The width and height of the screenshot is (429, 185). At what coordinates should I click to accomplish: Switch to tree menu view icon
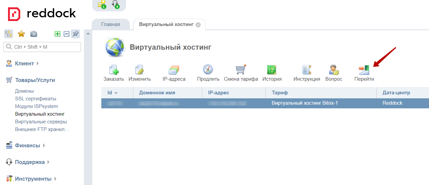(x=8, y=34)
